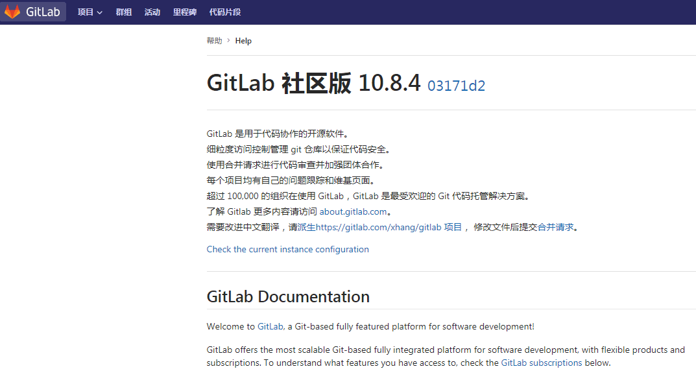Click the line starting 细粒度访问控制管理
Image resolution: width=696 pixels, height=371 pixels.
coord(298,150)
